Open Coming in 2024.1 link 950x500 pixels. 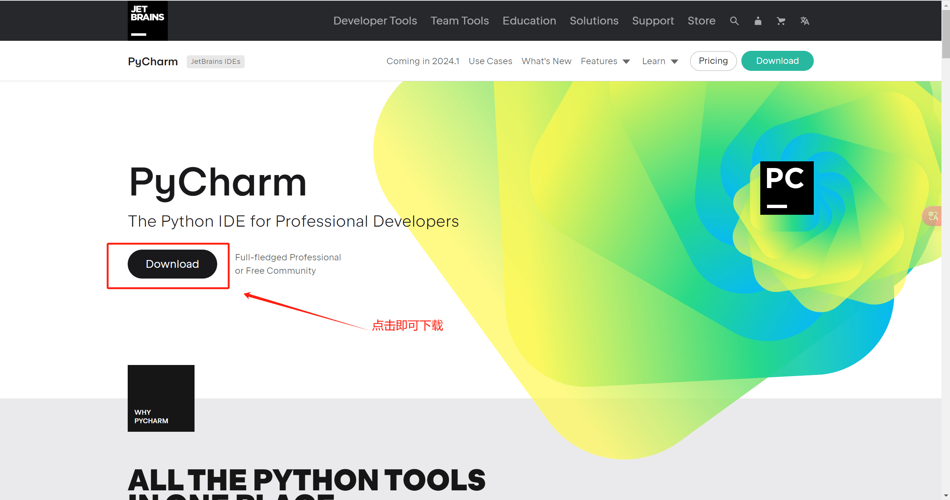[x=423, y=61]
